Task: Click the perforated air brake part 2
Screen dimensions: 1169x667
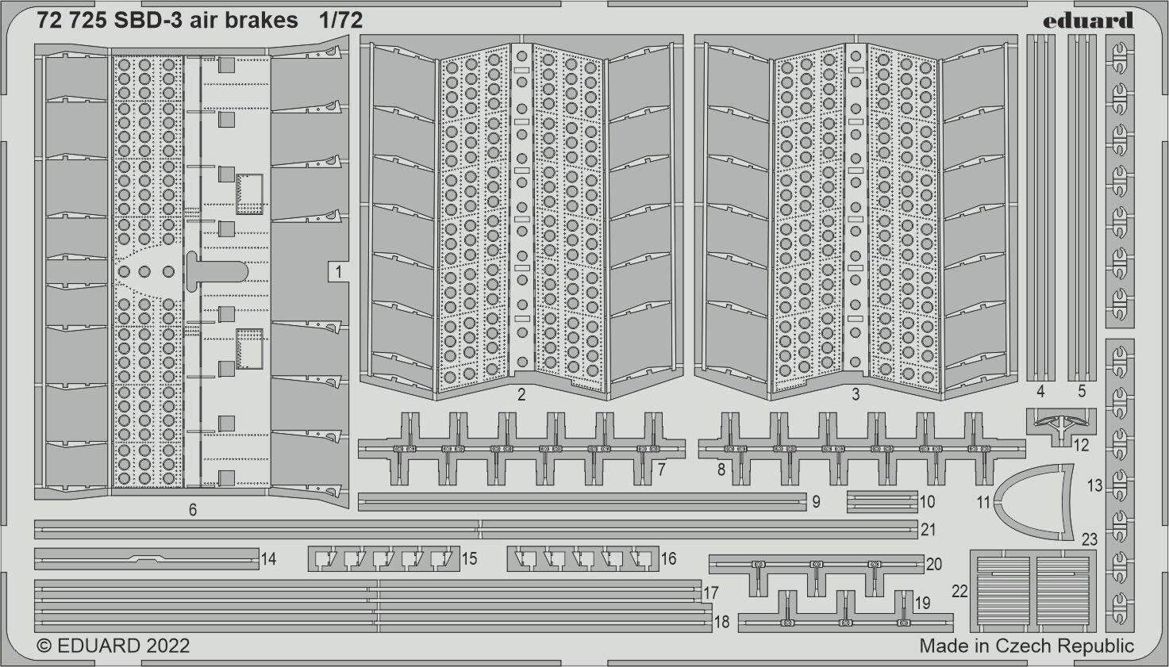Action: (521, 214)
